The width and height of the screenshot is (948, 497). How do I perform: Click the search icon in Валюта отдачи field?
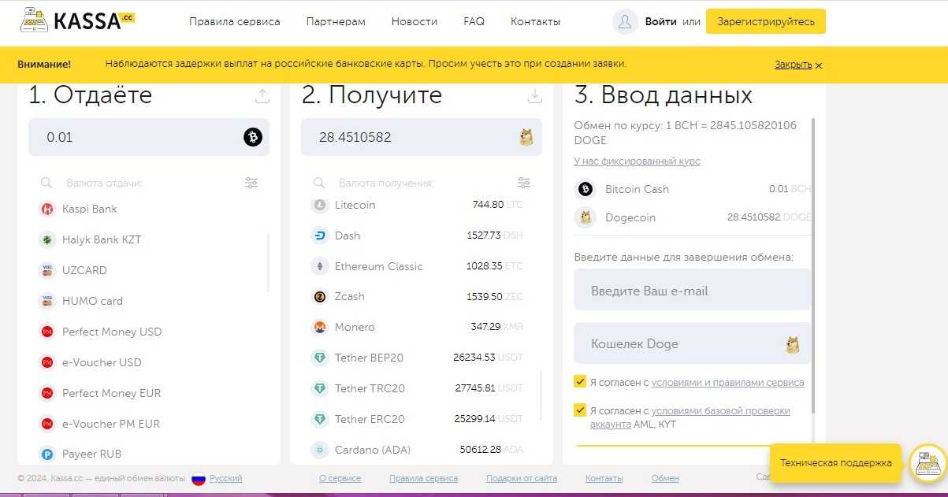tap(47, 183)
